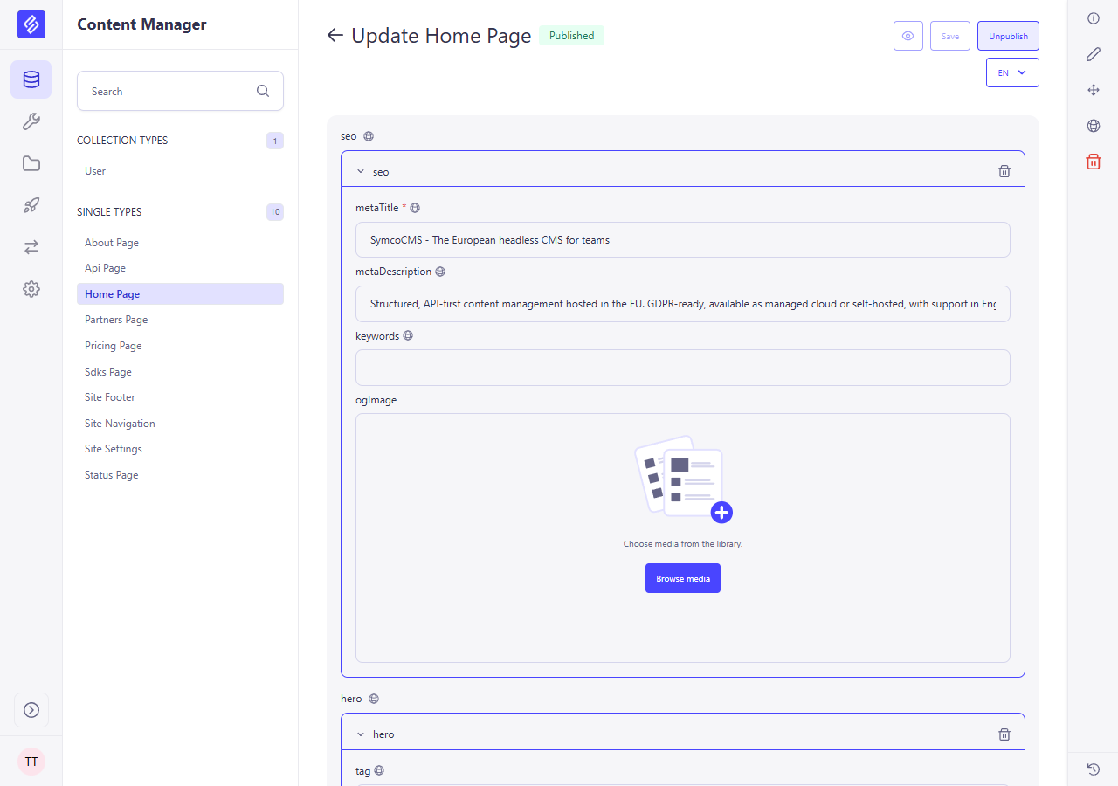Click the globe localization icon in right panel
The width and height of the screenshot is (1118, 786).
(1094, 126)
